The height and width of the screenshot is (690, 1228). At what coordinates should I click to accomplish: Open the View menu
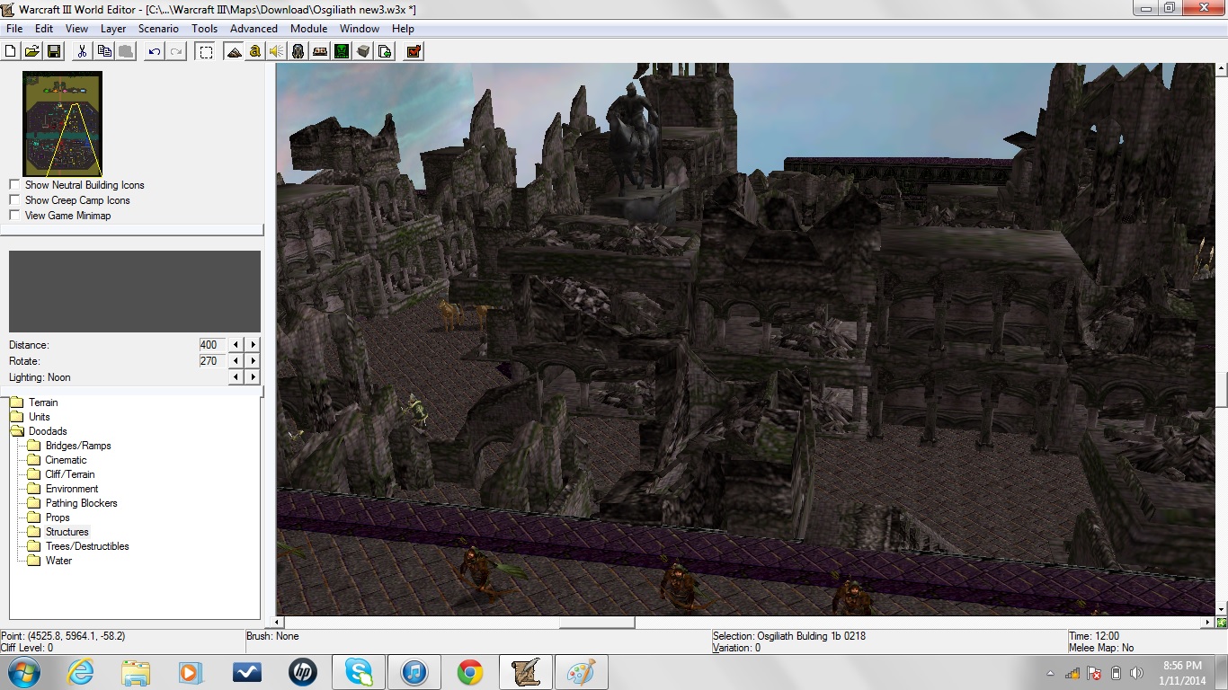(x=76, y=29)
